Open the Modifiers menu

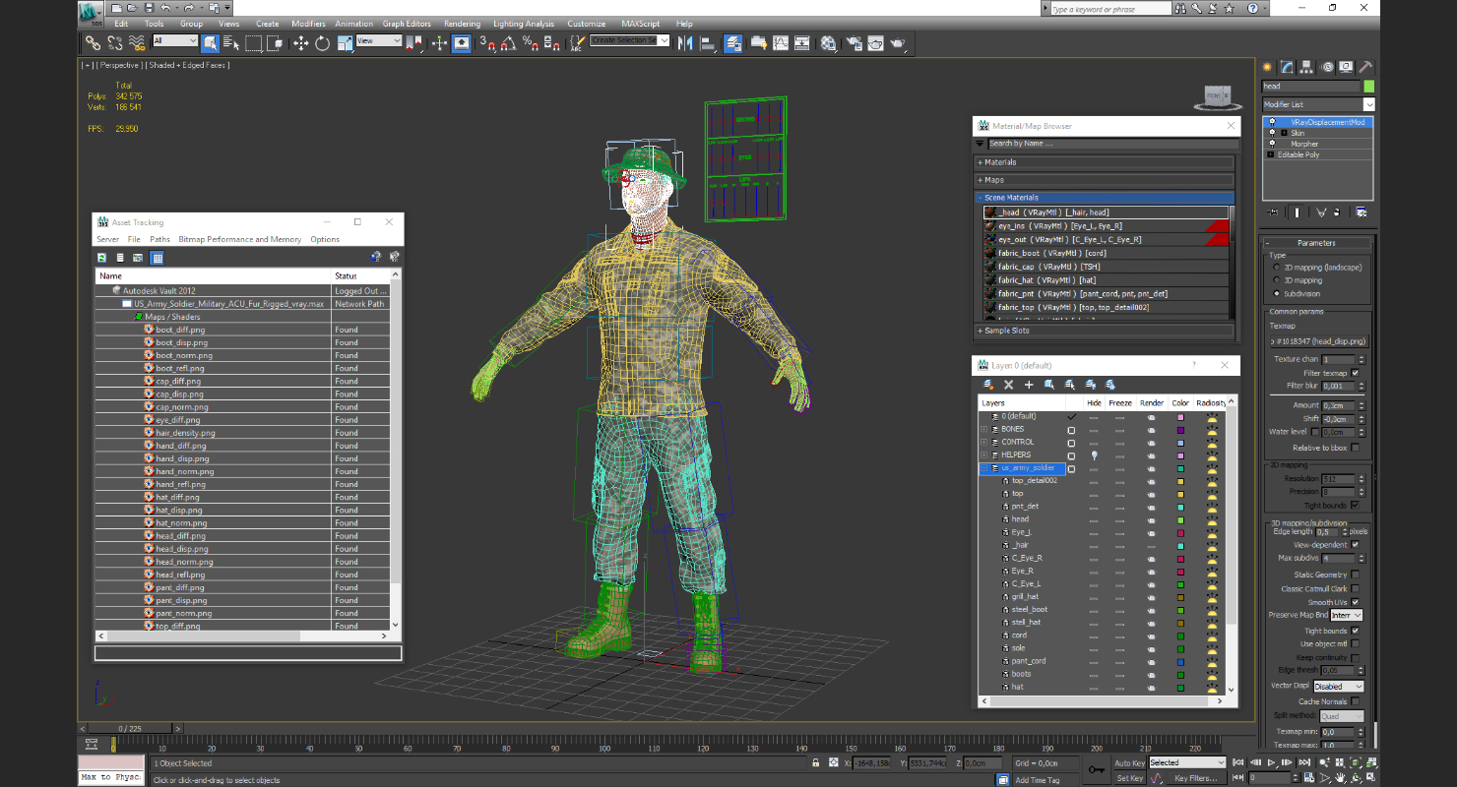tap(308, 24)
